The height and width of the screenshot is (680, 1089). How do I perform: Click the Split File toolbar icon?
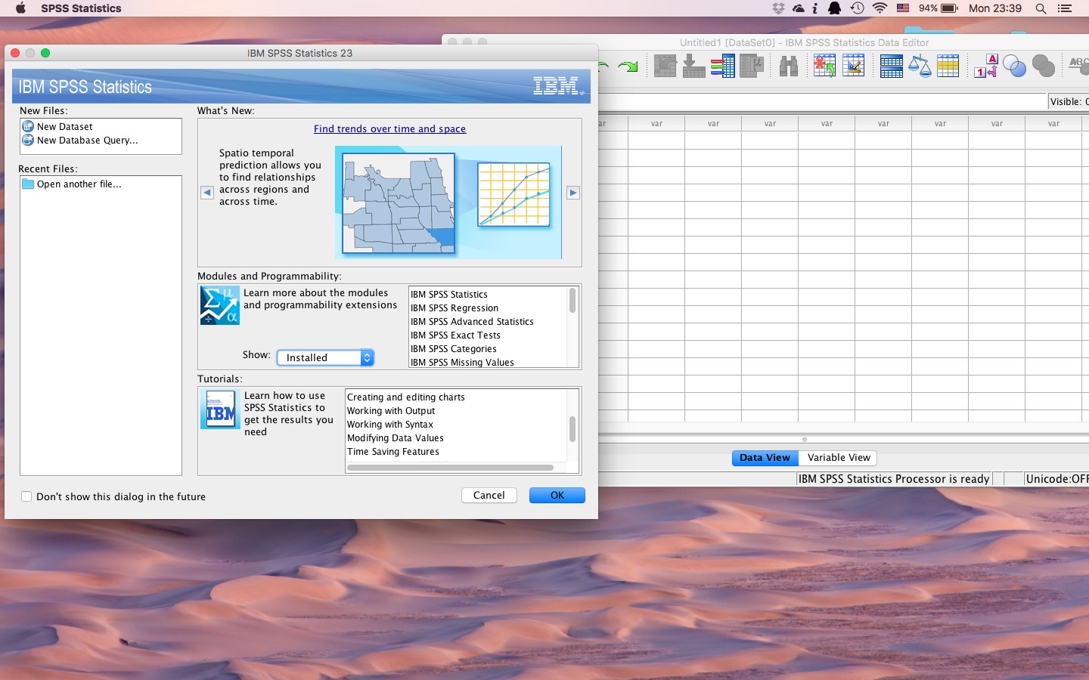tap(892, 66)
